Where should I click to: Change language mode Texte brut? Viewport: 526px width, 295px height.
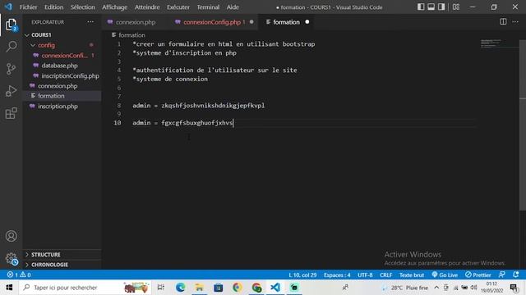[x=412, y=275]
